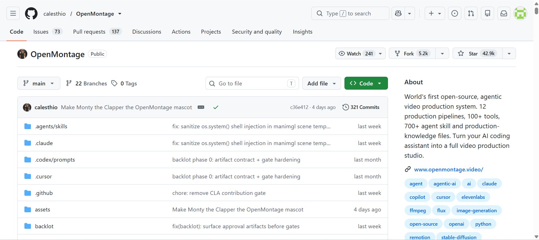Open the user avatar menu
Screen dimensions: 539x240
[x=520, y=13]
